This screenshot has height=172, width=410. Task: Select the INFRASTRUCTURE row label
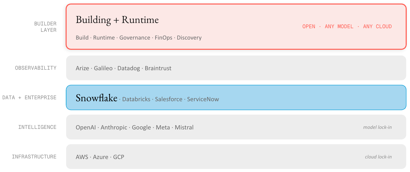pyautogui.click(x=34, y=157)
